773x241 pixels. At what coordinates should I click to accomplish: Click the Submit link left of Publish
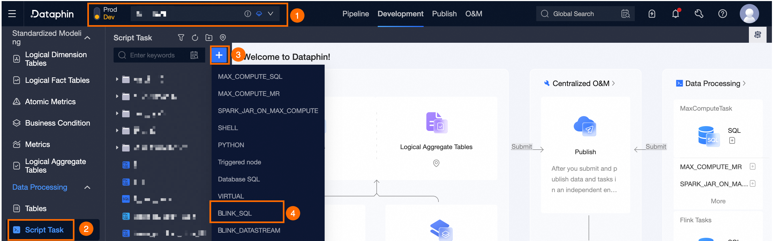coord(521,147)
